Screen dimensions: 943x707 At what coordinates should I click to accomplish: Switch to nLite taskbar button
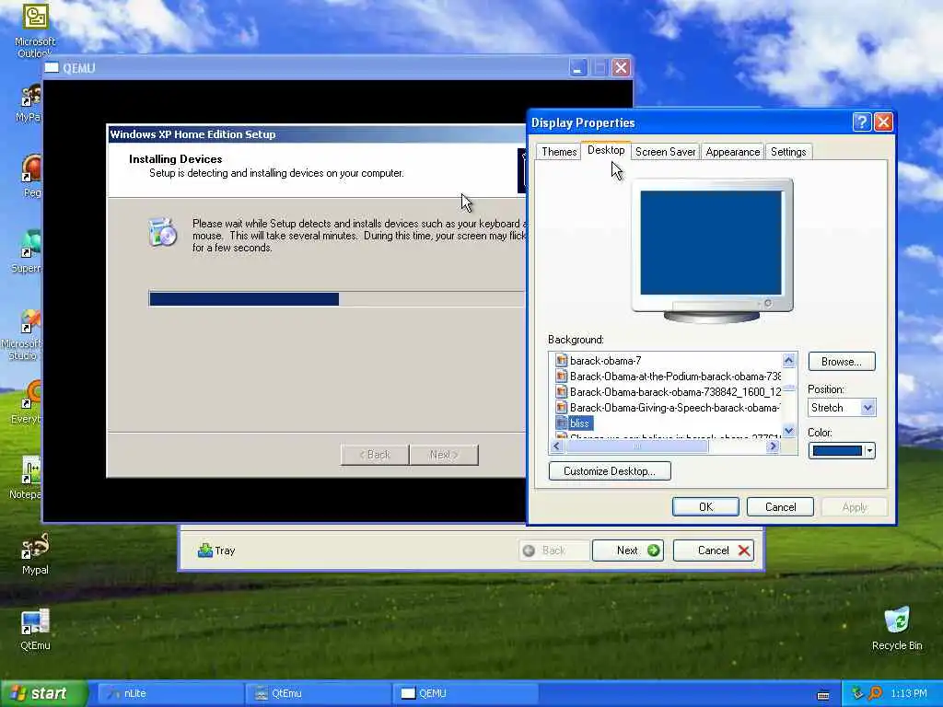tap(170, 693)
